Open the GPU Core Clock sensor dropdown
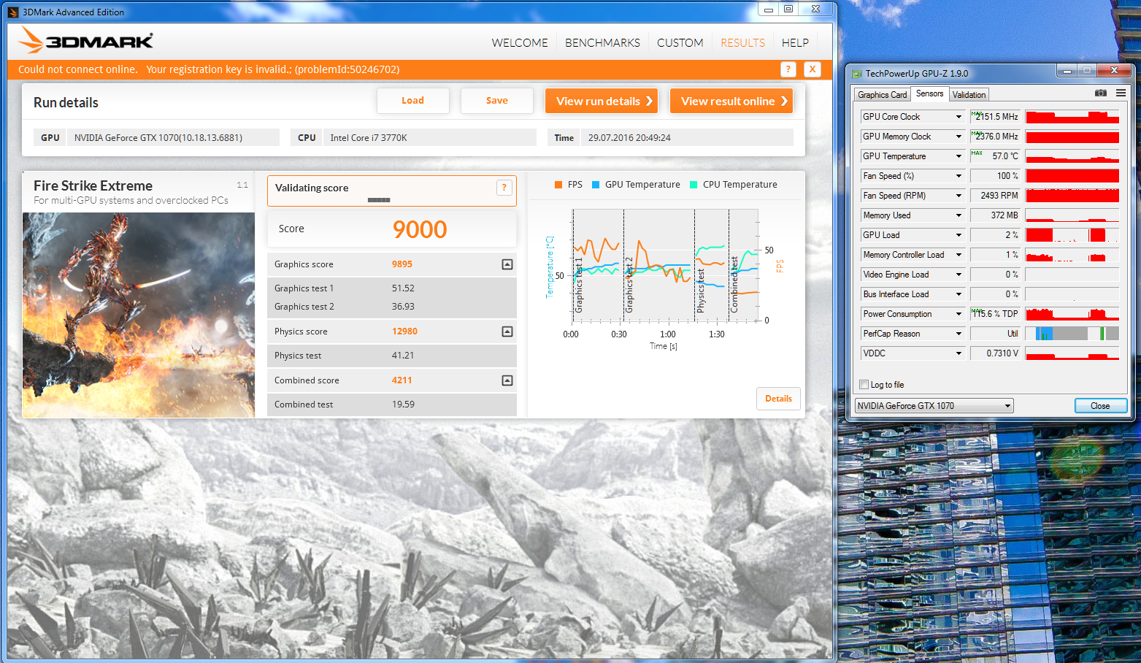Screen dimensions: 1141x663 958,117
